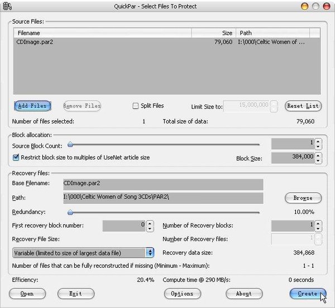Click the recovery Path input field

tap(163, 198)
